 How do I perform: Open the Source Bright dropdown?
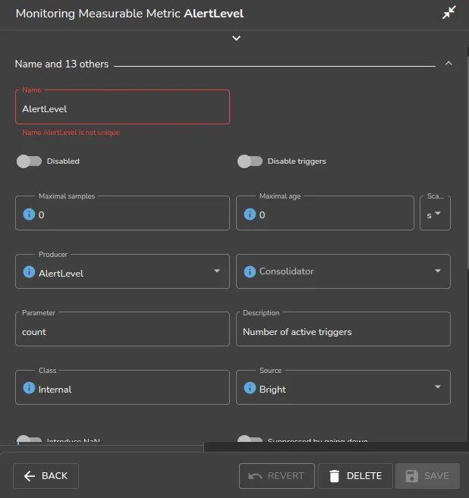point(343,387)
